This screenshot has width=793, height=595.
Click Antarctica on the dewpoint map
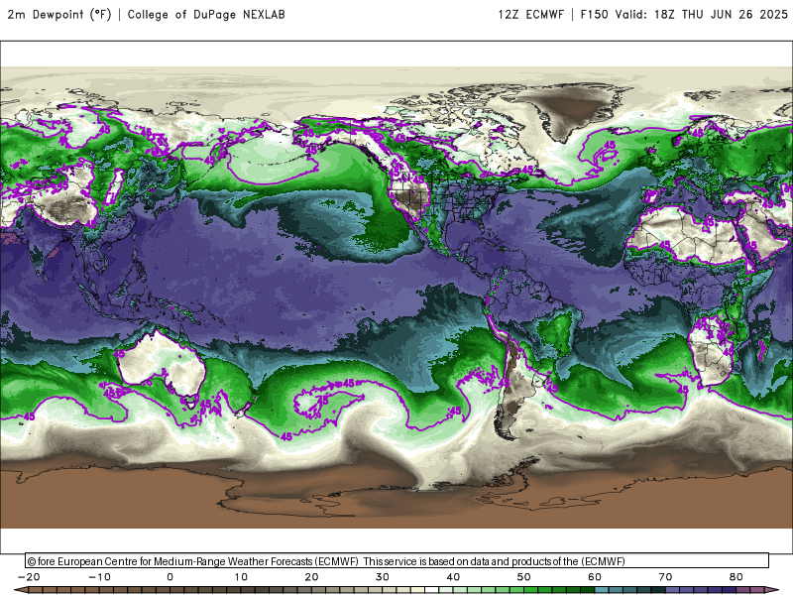click(395, 499)
